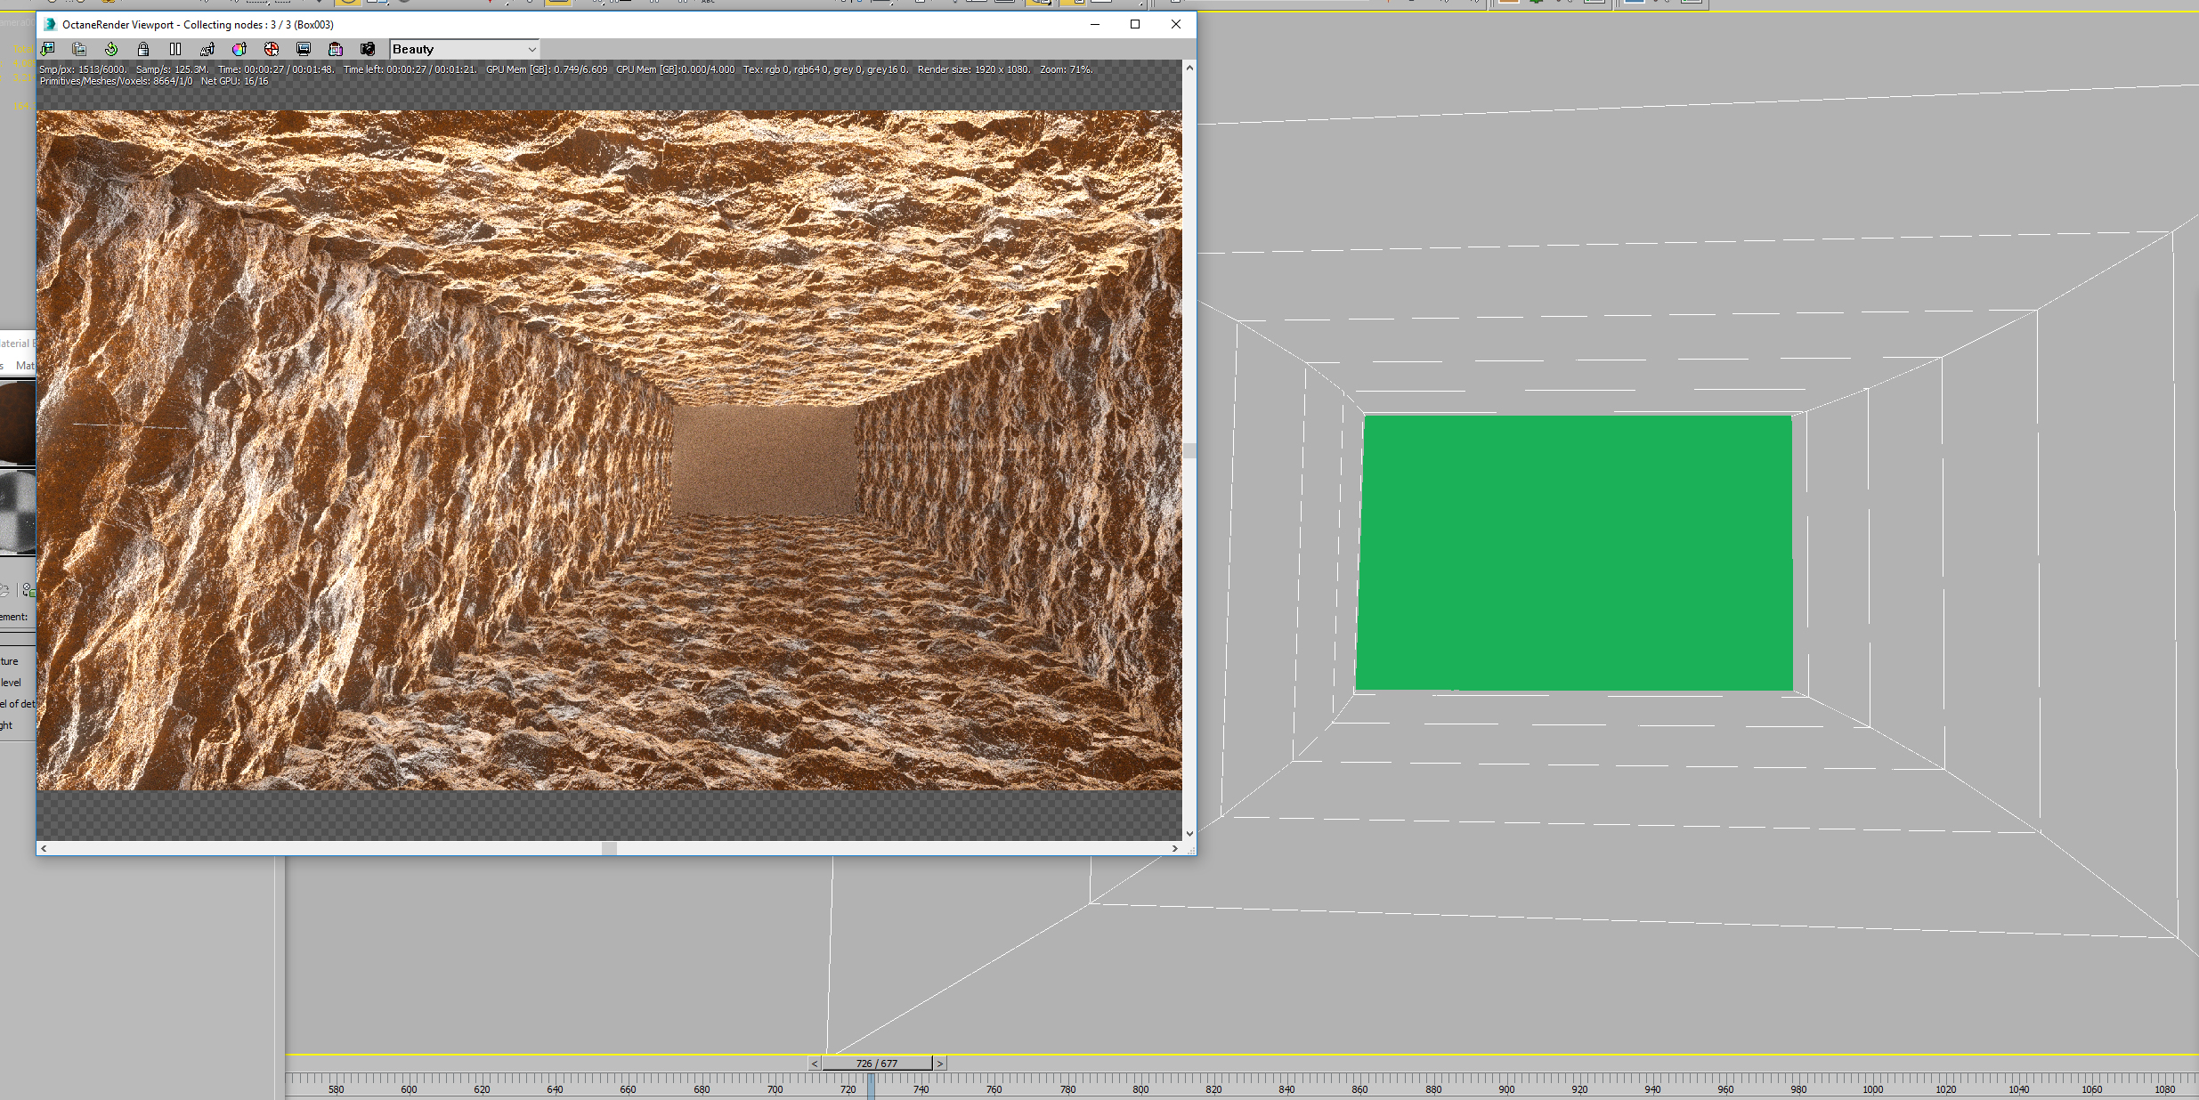Click the film region icon in toolbar

pos(336,49)
